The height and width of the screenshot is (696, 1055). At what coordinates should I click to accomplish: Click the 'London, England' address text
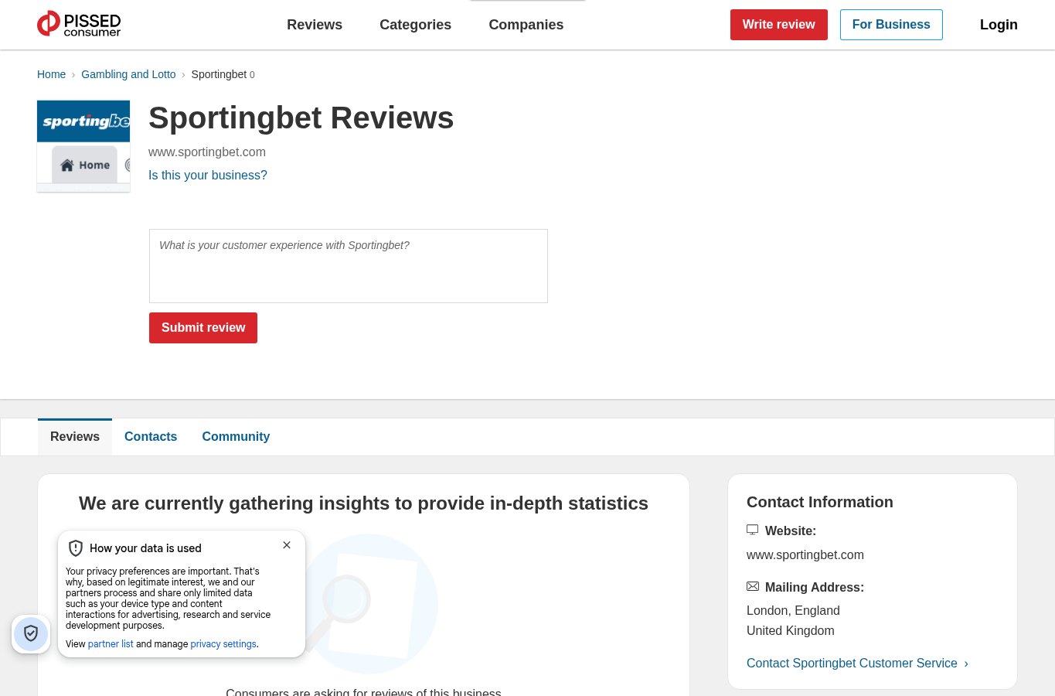click(x=793, y=611)
